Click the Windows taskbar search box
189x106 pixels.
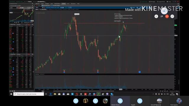point(29,94)
